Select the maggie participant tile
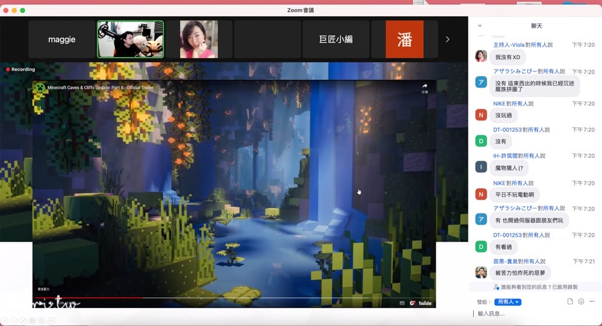The image size is (602, 326). click(x=62, y=39)
